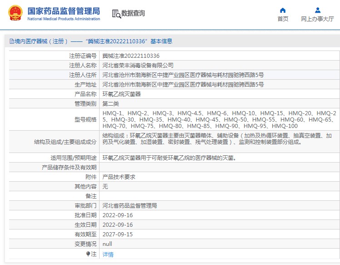Image resolution: width=340 pixels, height=265 pixels.
Task: Click the 首页 home icon
Action: click(283, 10)
